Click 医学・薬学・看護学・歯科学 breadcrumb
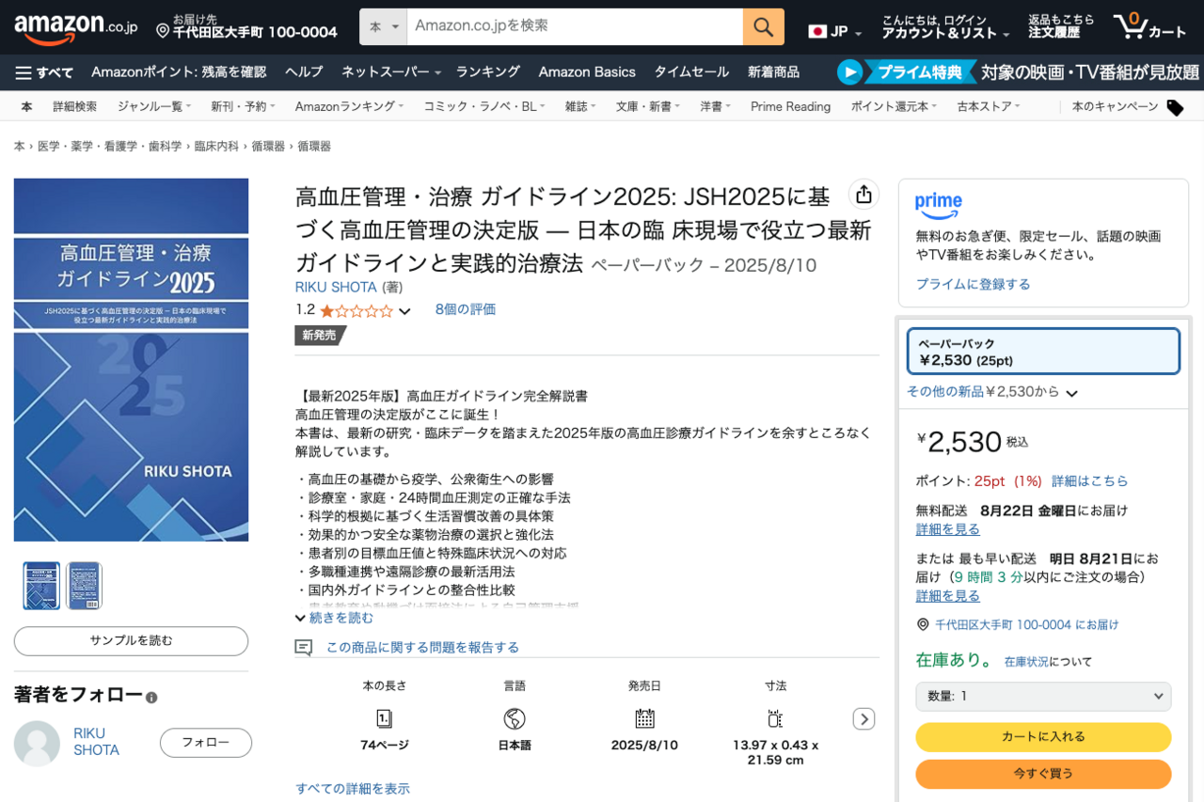 pyautogui.click(x=110, y=147)
